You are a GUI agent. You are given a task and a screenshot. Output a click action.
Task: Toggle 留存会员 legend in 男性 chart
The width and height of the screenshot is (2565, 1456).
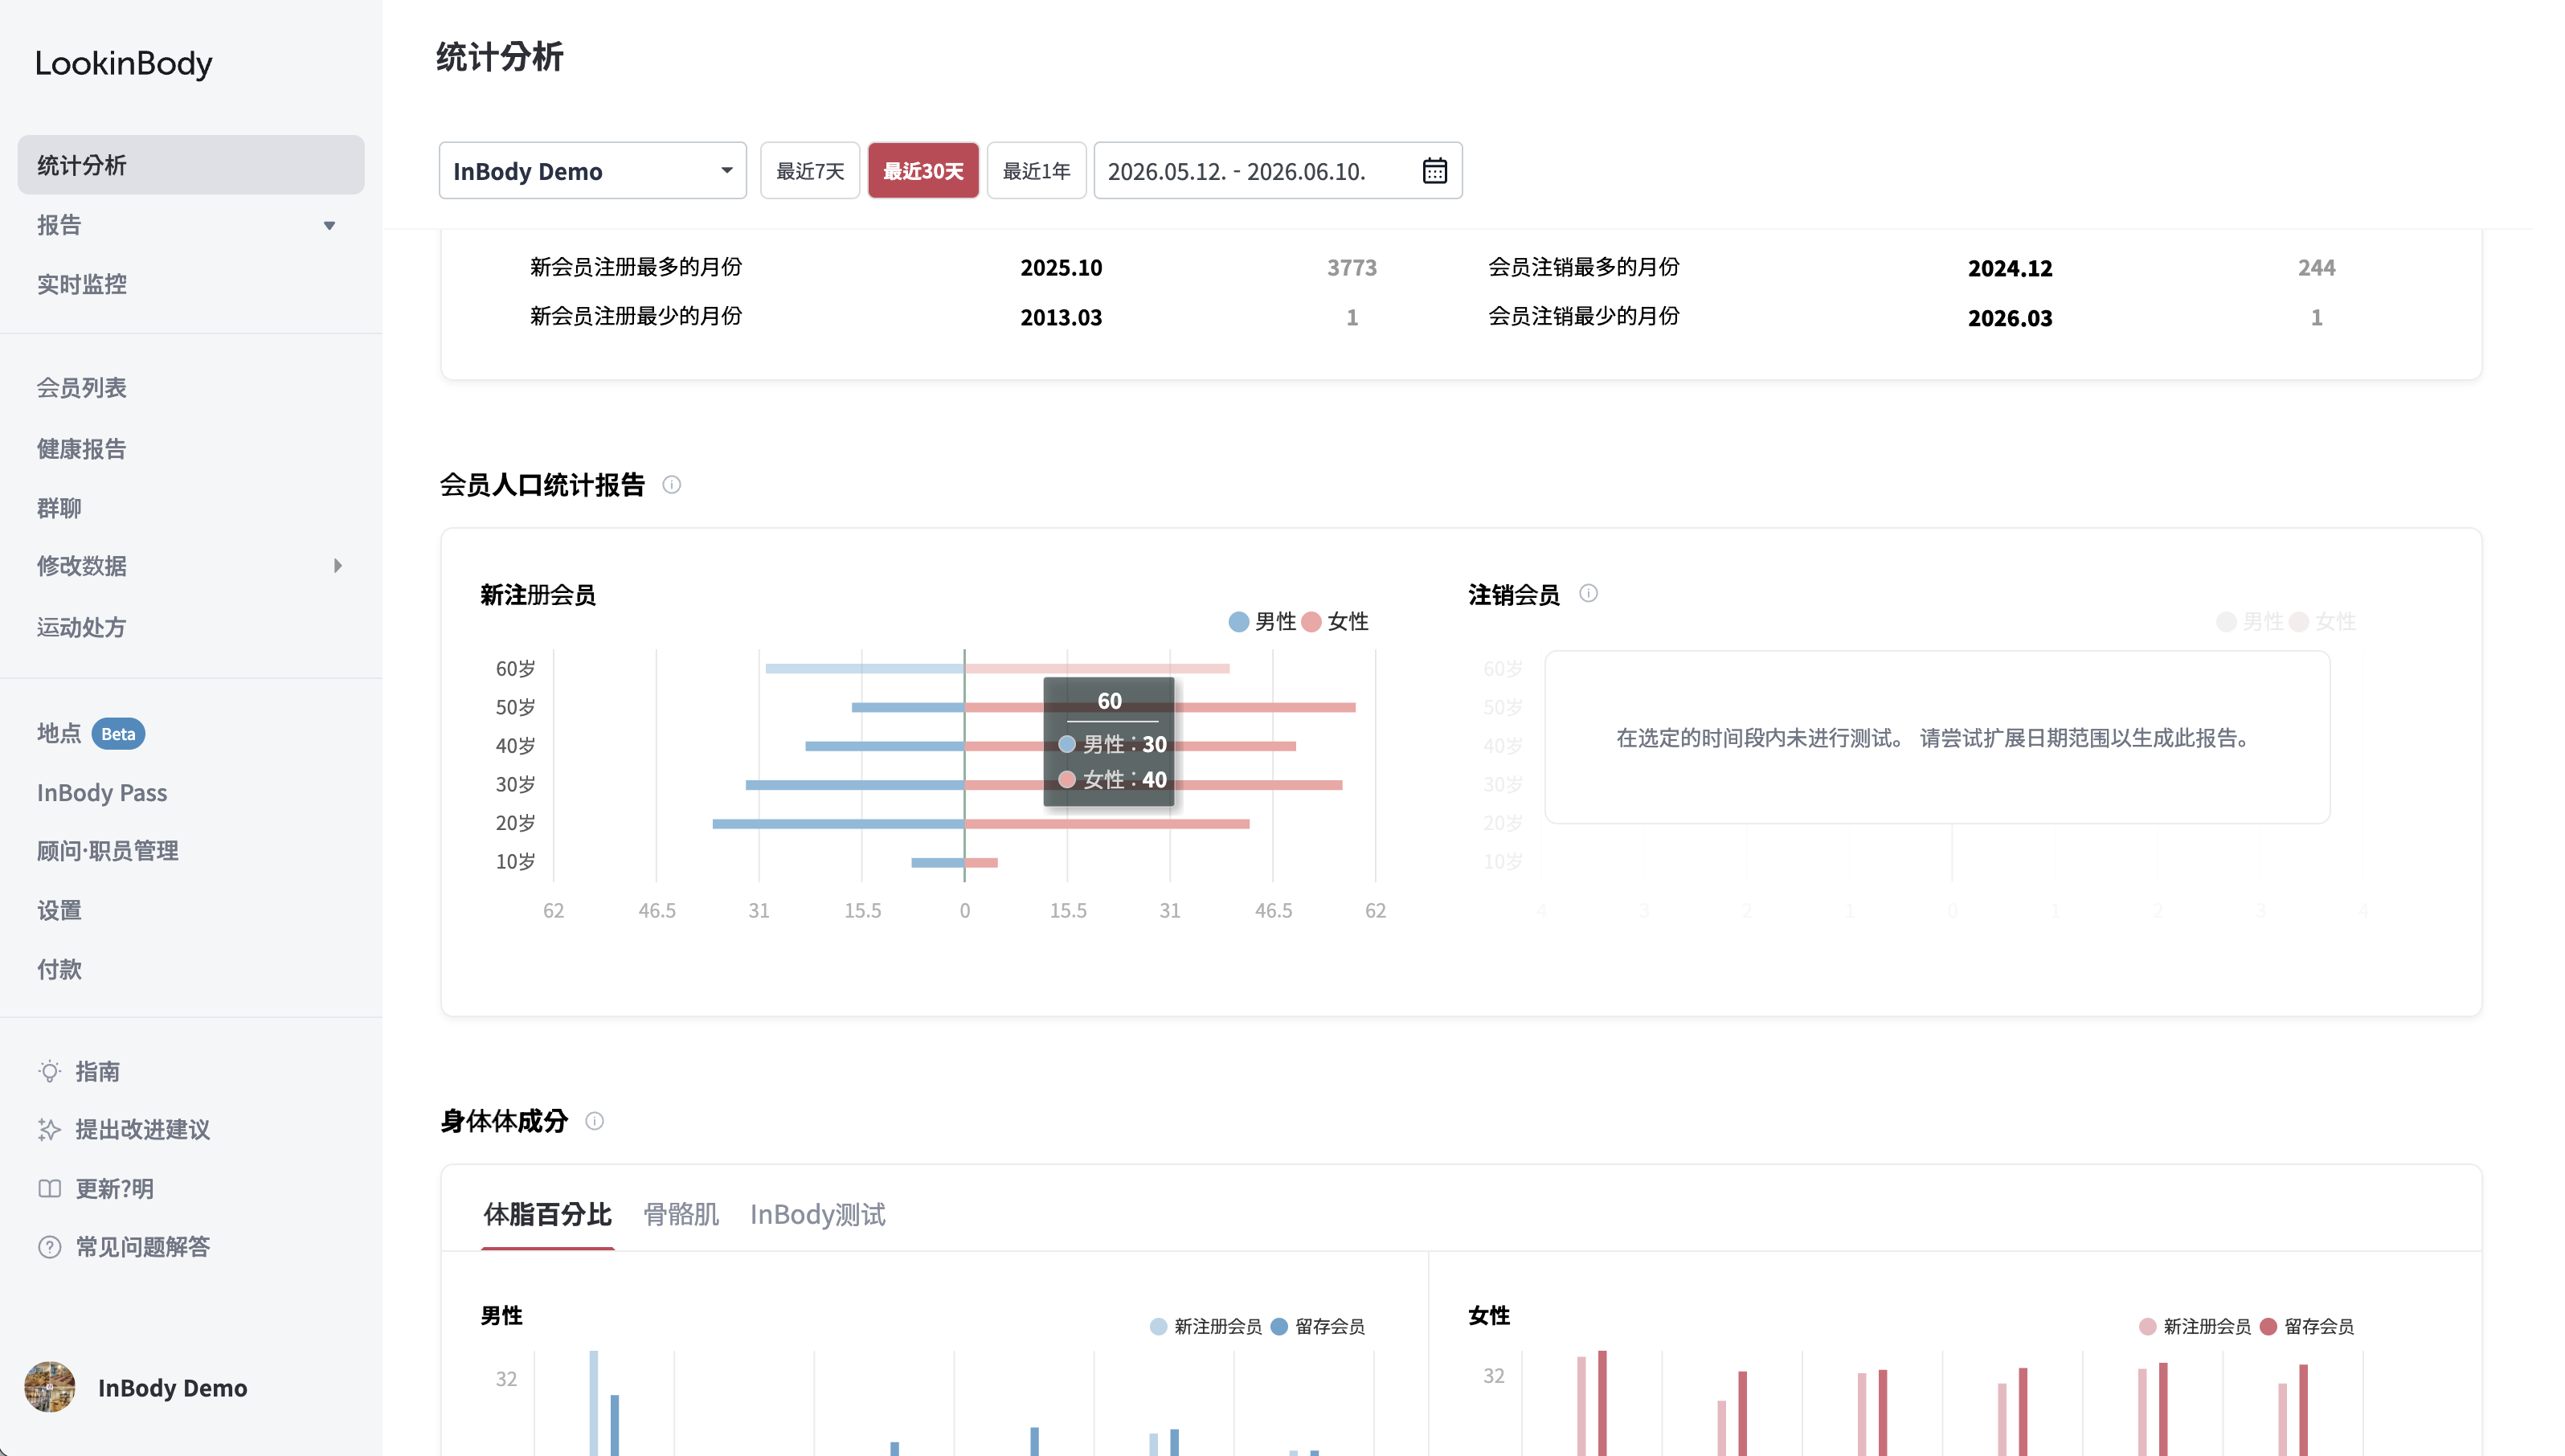click(1317, 1327)
